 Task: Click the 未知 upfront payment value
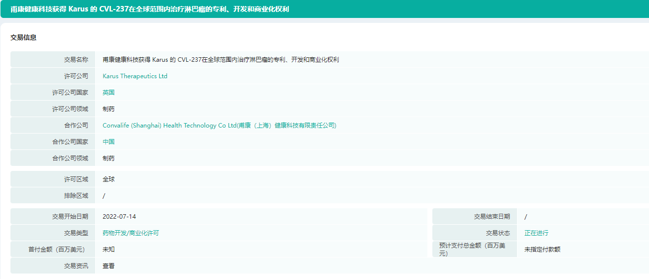point(109,250)
